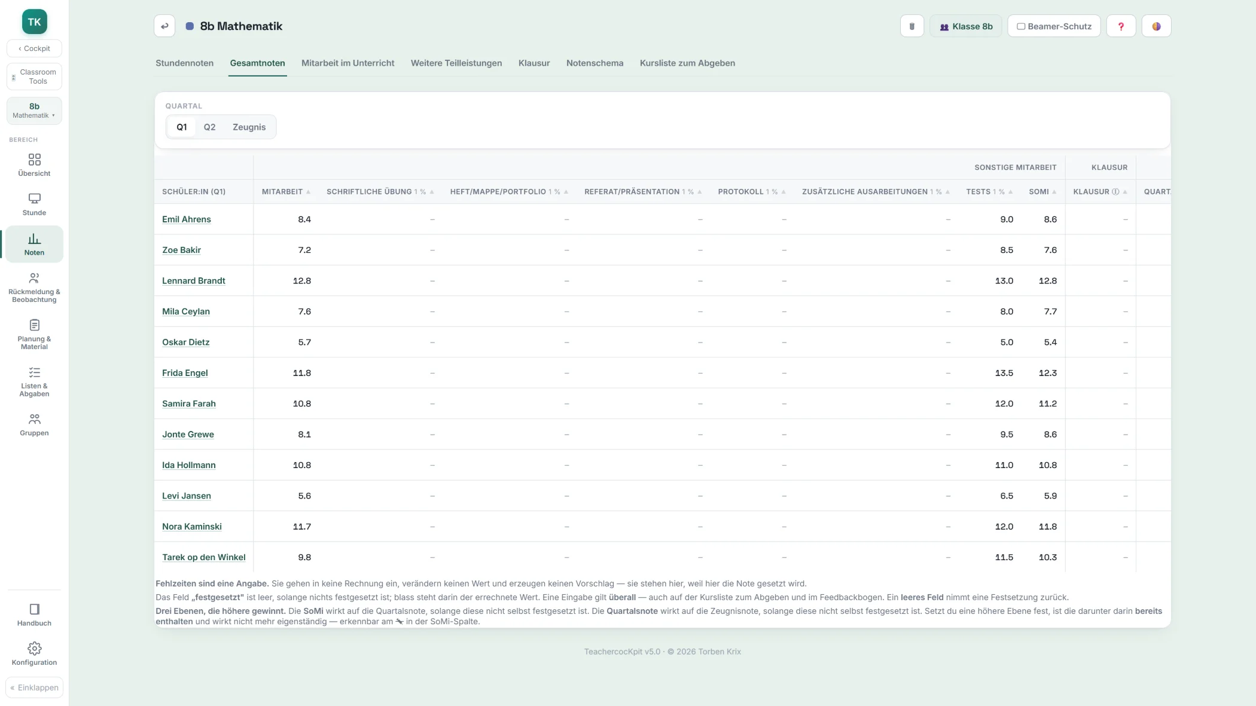This screenshot has width=1256, height=706.
Task: Click the Klausur info icon in header
Action: pos(1115,192)
